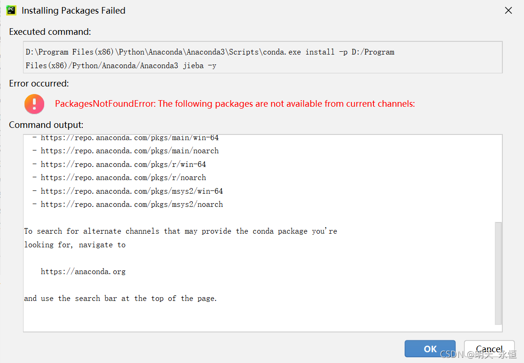The image size is (524, 363).
Task: Click the pkgs/msys2/win-64 channel URL
Action: 132,191
